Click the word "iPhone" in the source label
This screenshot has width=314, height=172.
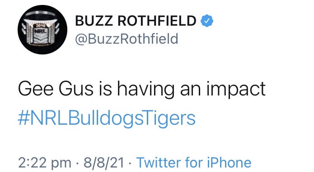click(x=229, y=163)
